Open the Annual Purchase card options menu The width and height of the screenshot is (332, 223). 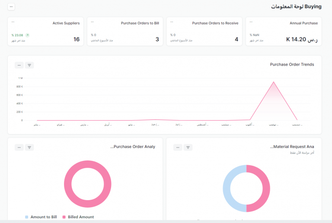(251, 22)
